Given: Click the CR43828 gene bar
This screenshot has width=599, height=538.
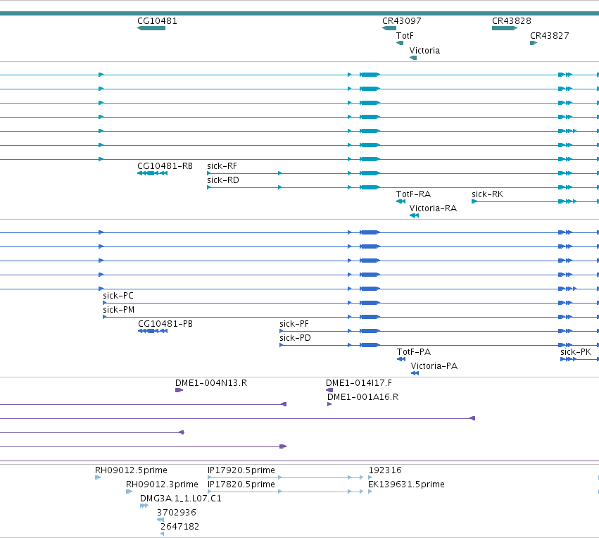Looking at the screenshot, I should click(505, 28).
